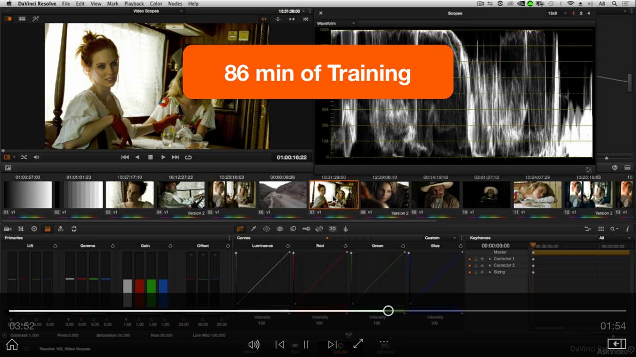Click the viewer highlight wand icon

tap(36, 19)
